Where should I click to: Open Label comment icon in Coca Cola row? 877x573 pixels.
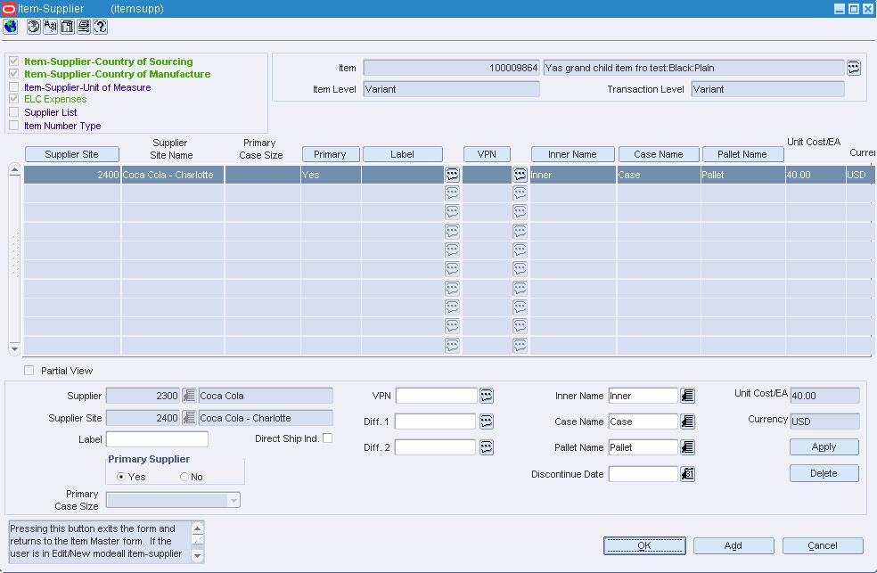coord(452,175)
